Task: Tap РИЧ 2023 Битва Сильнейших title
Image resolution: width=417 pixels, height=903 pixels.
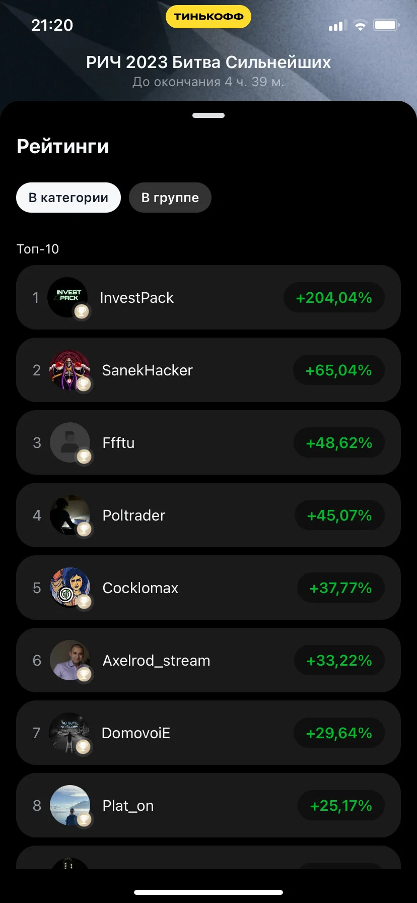Action: pos(208,62)
